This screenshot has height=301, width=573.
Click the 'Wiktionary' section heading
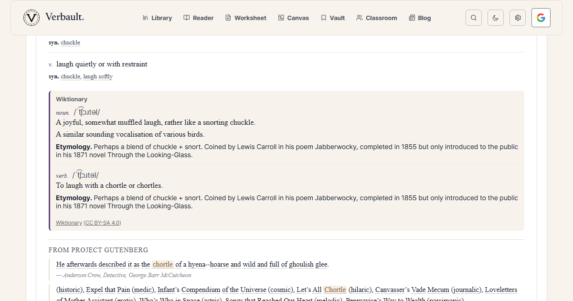(x=72, y=99)
